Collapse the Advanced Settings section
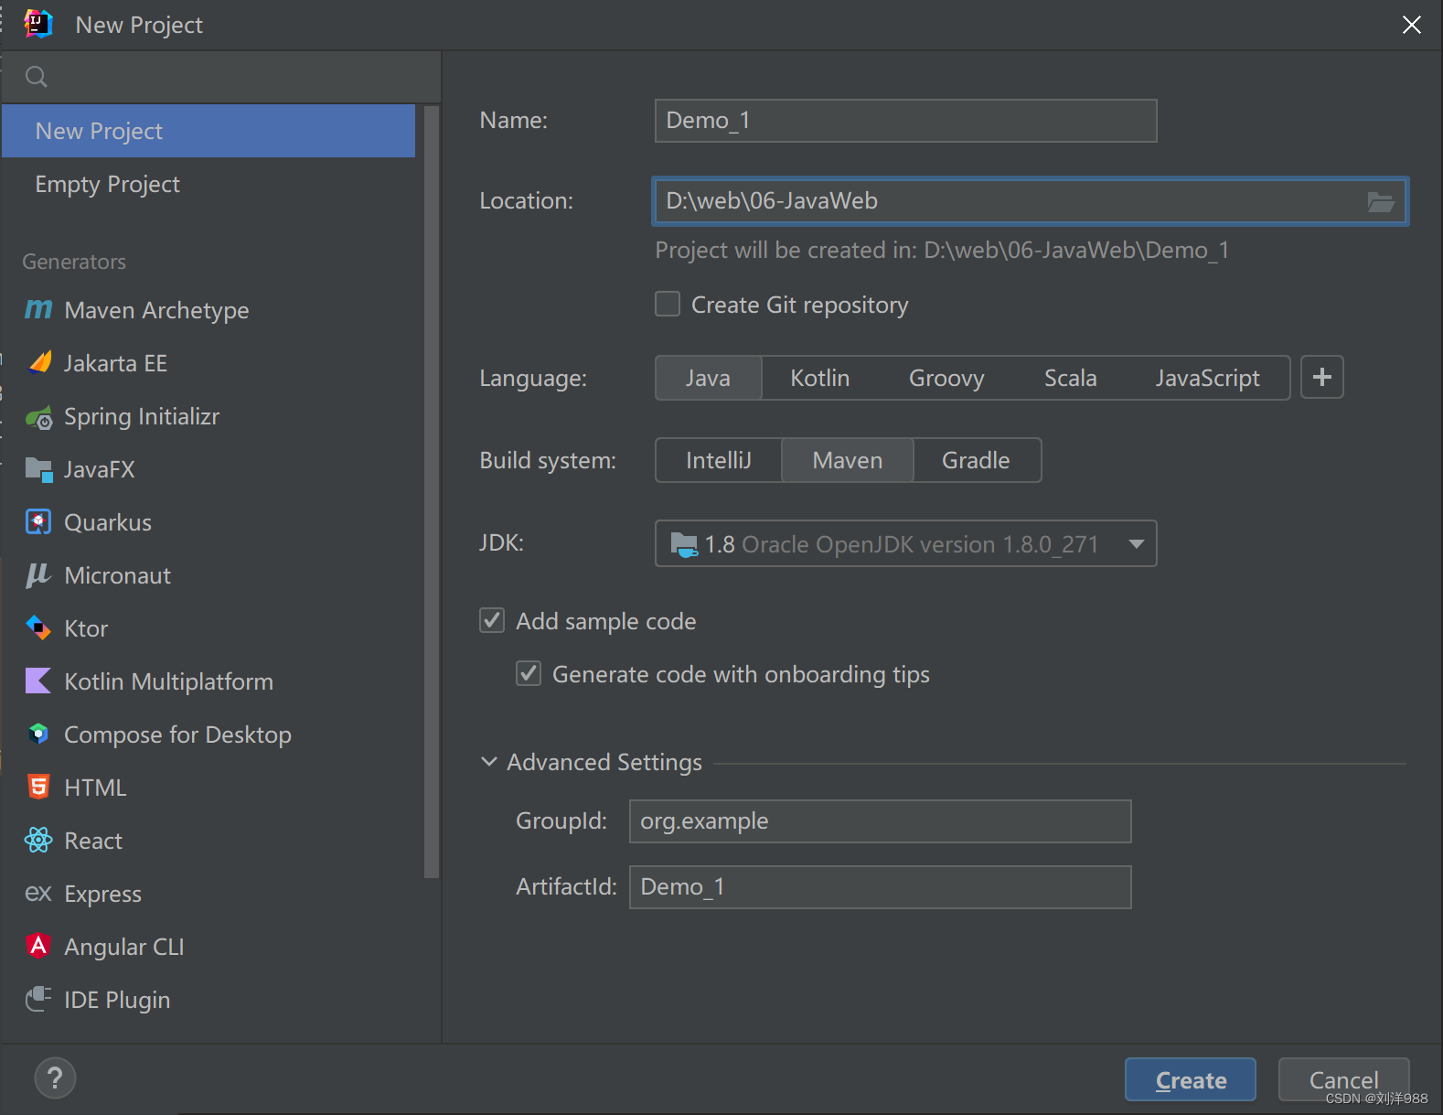Viewport: 1443px width, 1115px height. [489, 761]
